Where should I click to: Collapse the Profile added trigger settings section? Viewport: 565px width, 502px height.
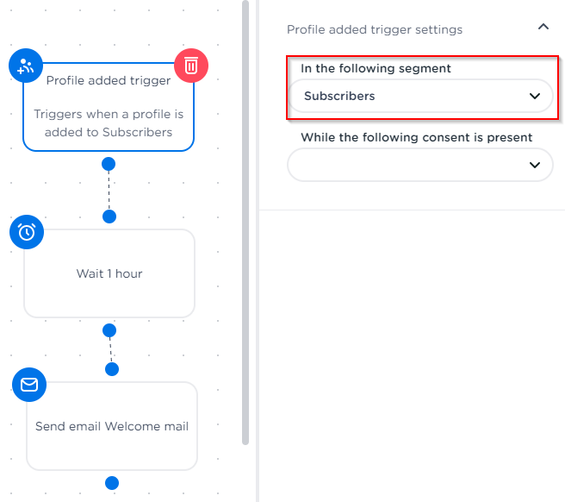(x=543, y=28)
